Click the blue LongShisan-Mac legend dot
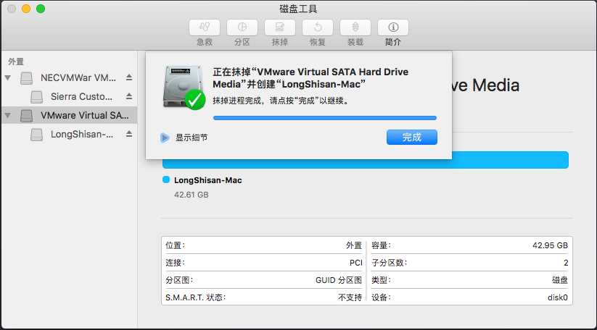The image size is (597, 330). (x=166, y=179)
